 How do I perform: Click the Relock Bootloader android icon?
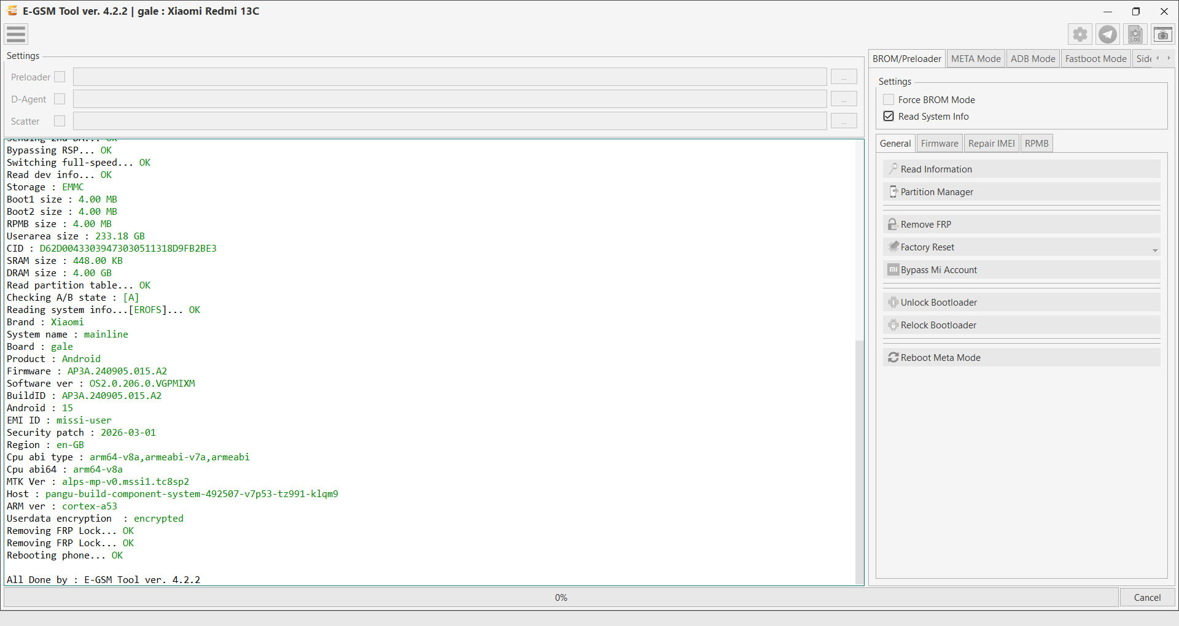[893, 325]
